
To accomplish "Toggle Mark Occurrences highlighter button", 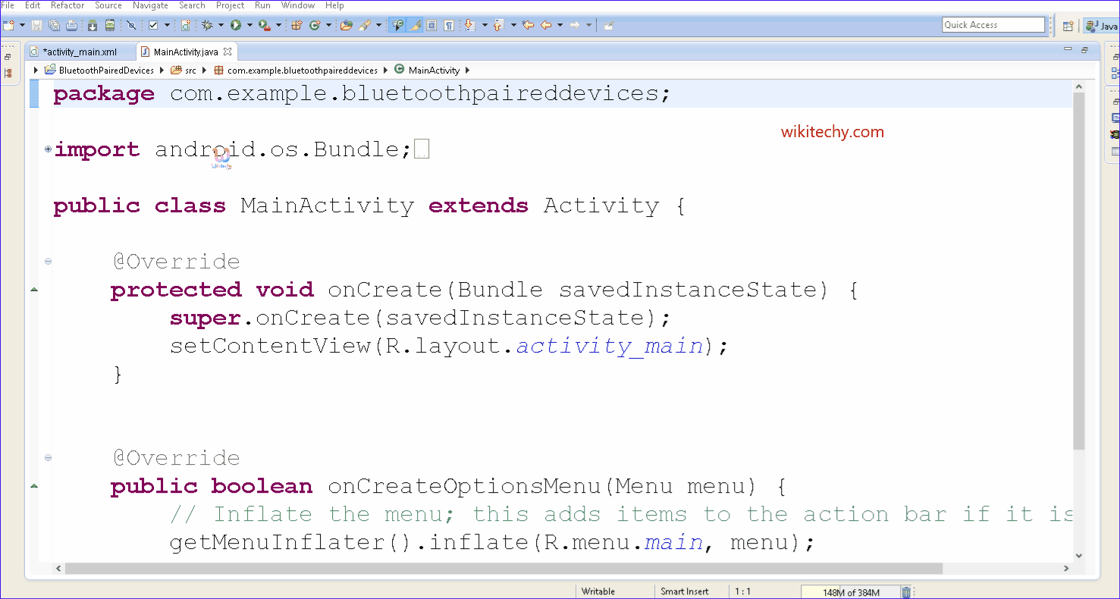I will click(415, 25).
